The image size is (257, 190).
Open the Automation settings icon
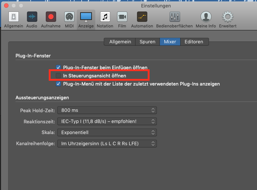[x=142, y=17]
